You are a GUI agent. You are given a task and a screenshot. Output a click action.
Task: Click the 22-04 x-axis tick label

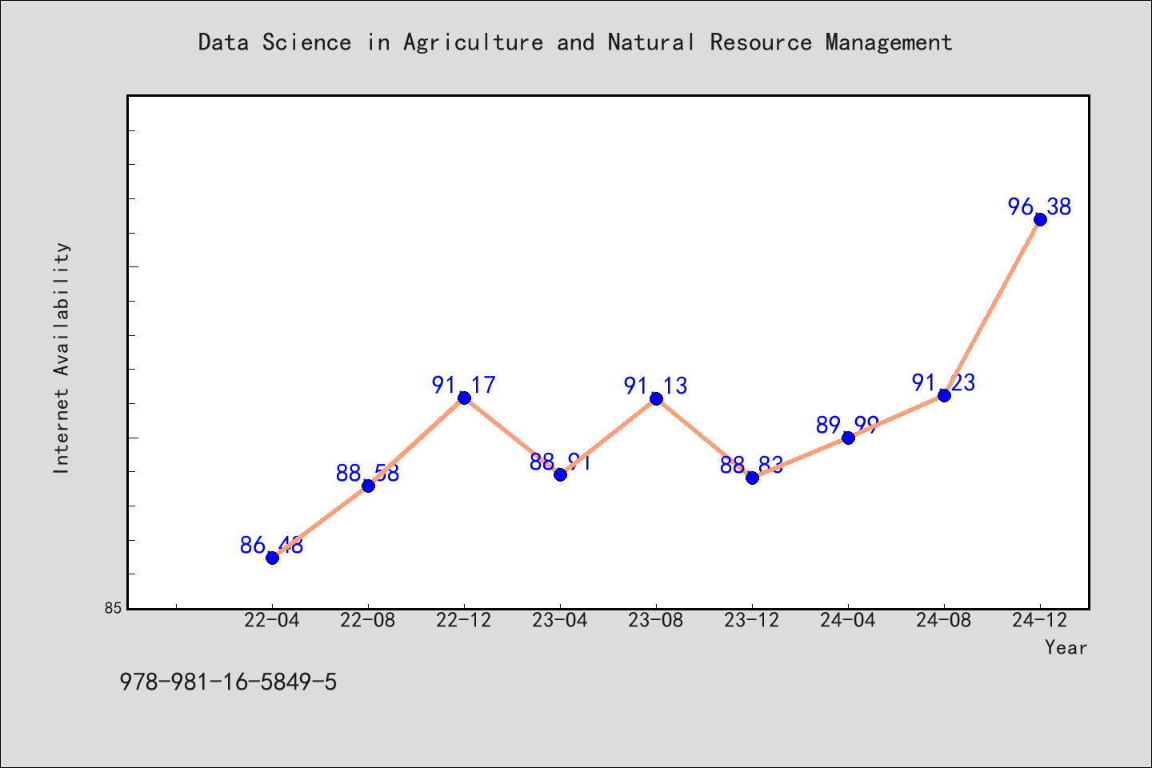(x=272, y=621)
